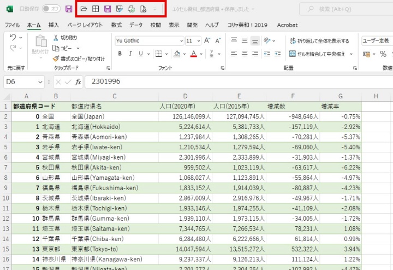
Task: Click the Decrease Indent icon
Action: coord(267,54)
